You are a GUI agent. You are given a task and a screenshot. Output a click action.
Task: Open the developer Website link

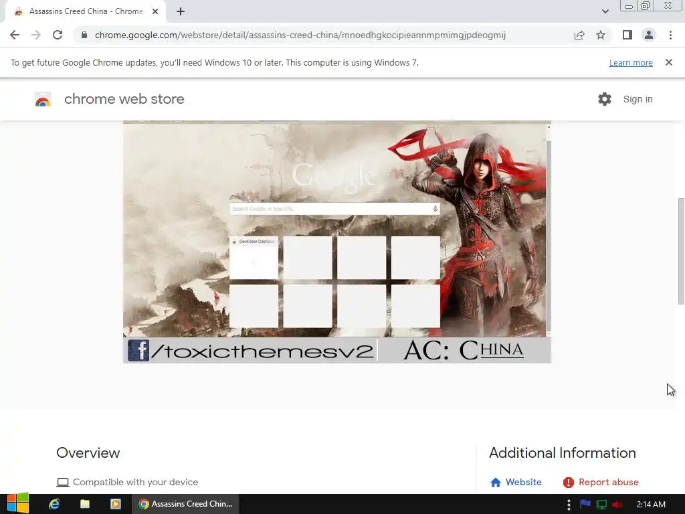516,482
